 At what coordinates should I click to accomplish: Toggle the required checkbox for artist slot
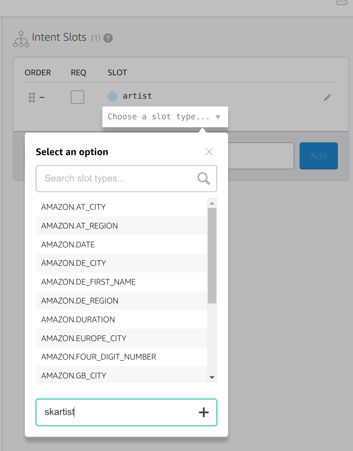tap(78, 97)
